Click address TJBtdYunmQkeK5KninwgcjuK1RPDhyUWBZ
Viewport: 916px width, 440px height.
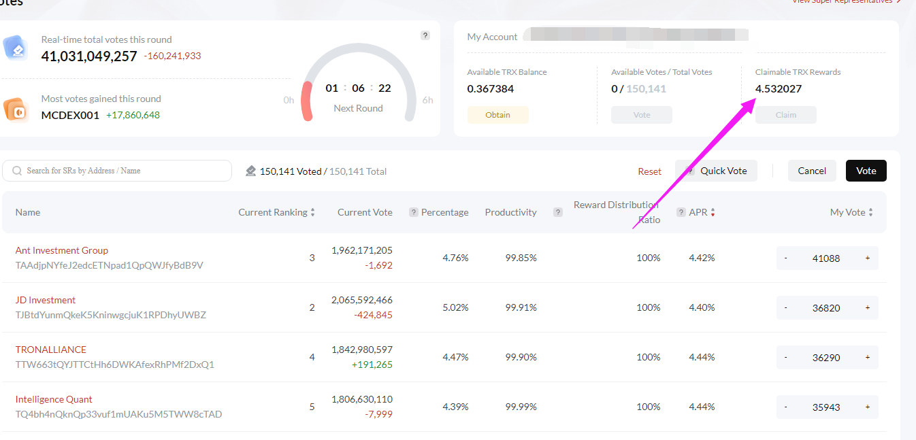coord(111,315)
